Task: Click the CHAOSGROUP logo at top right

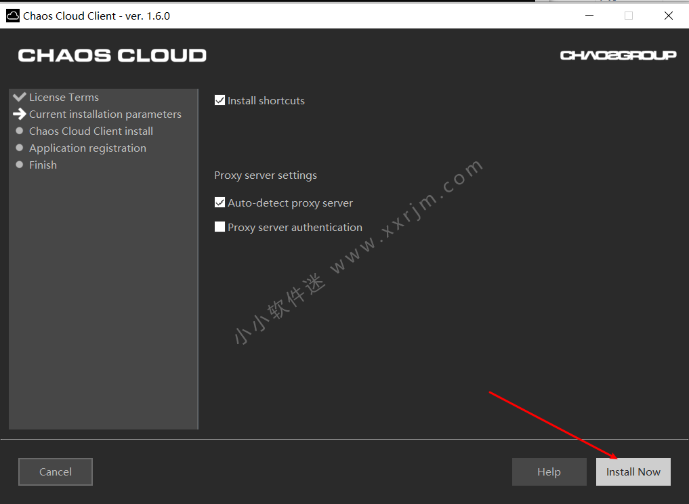Action: [618, 56]
